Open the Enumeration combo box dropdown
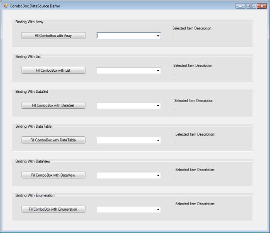Viewport: 270px width, 233px height. pos(158,210)
